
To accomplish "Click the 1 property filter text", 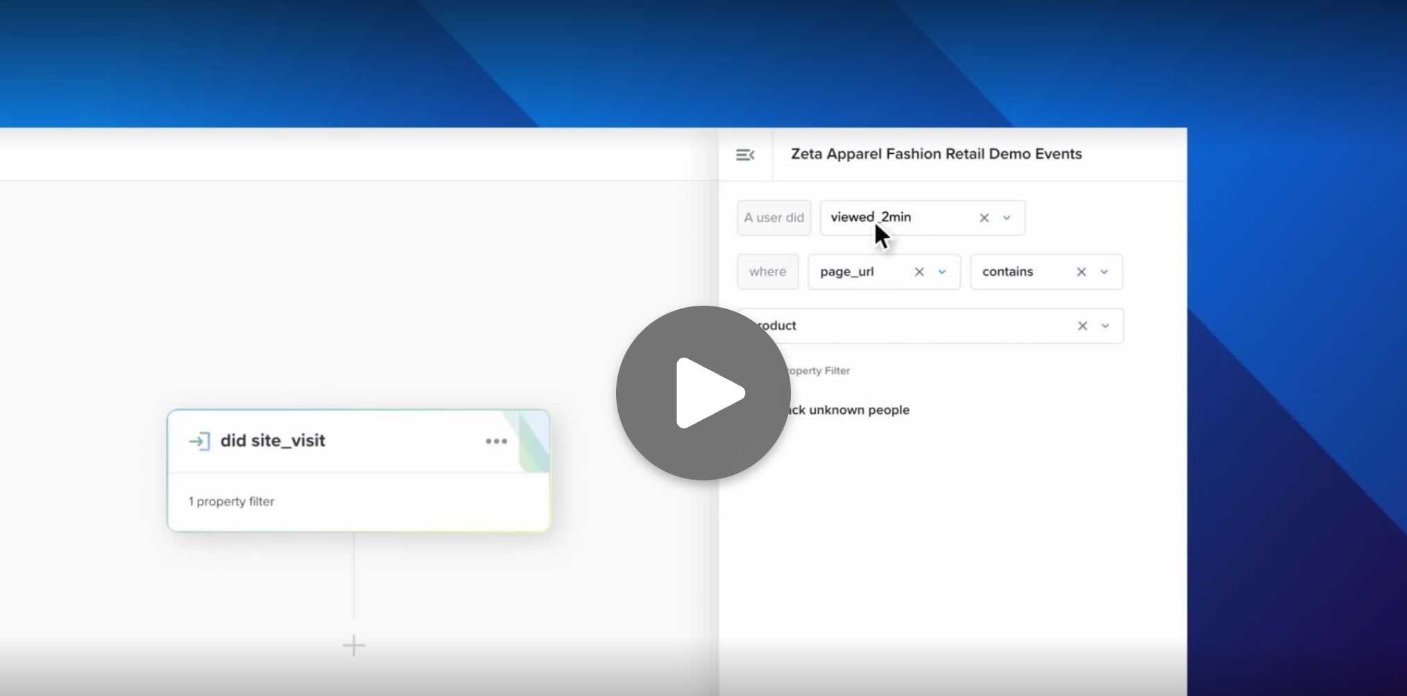I will (x=231, y=501).
